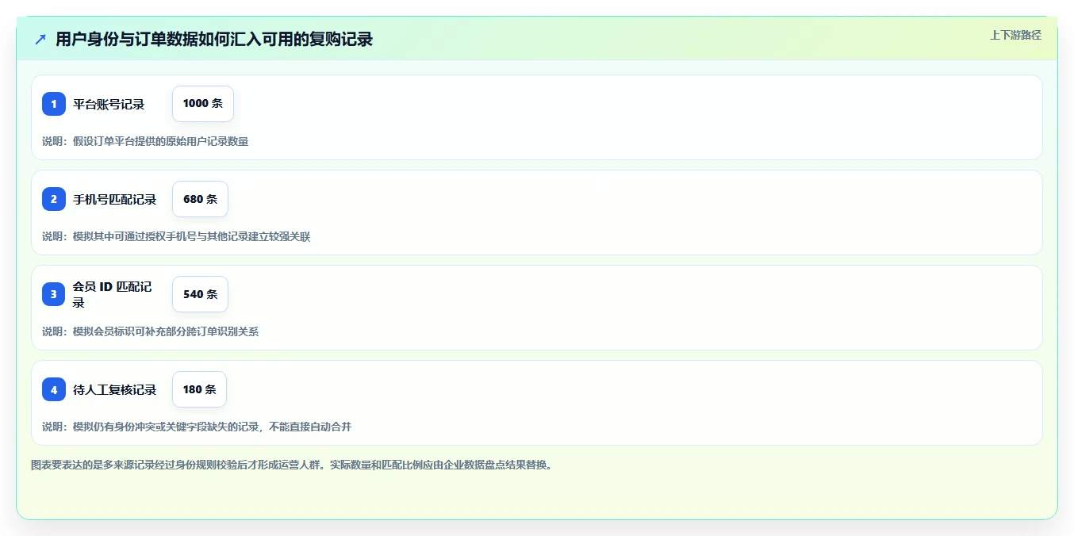Click the 540 条 value chip
This screenshot has height=536, width=1074.
tap(200, 294)
